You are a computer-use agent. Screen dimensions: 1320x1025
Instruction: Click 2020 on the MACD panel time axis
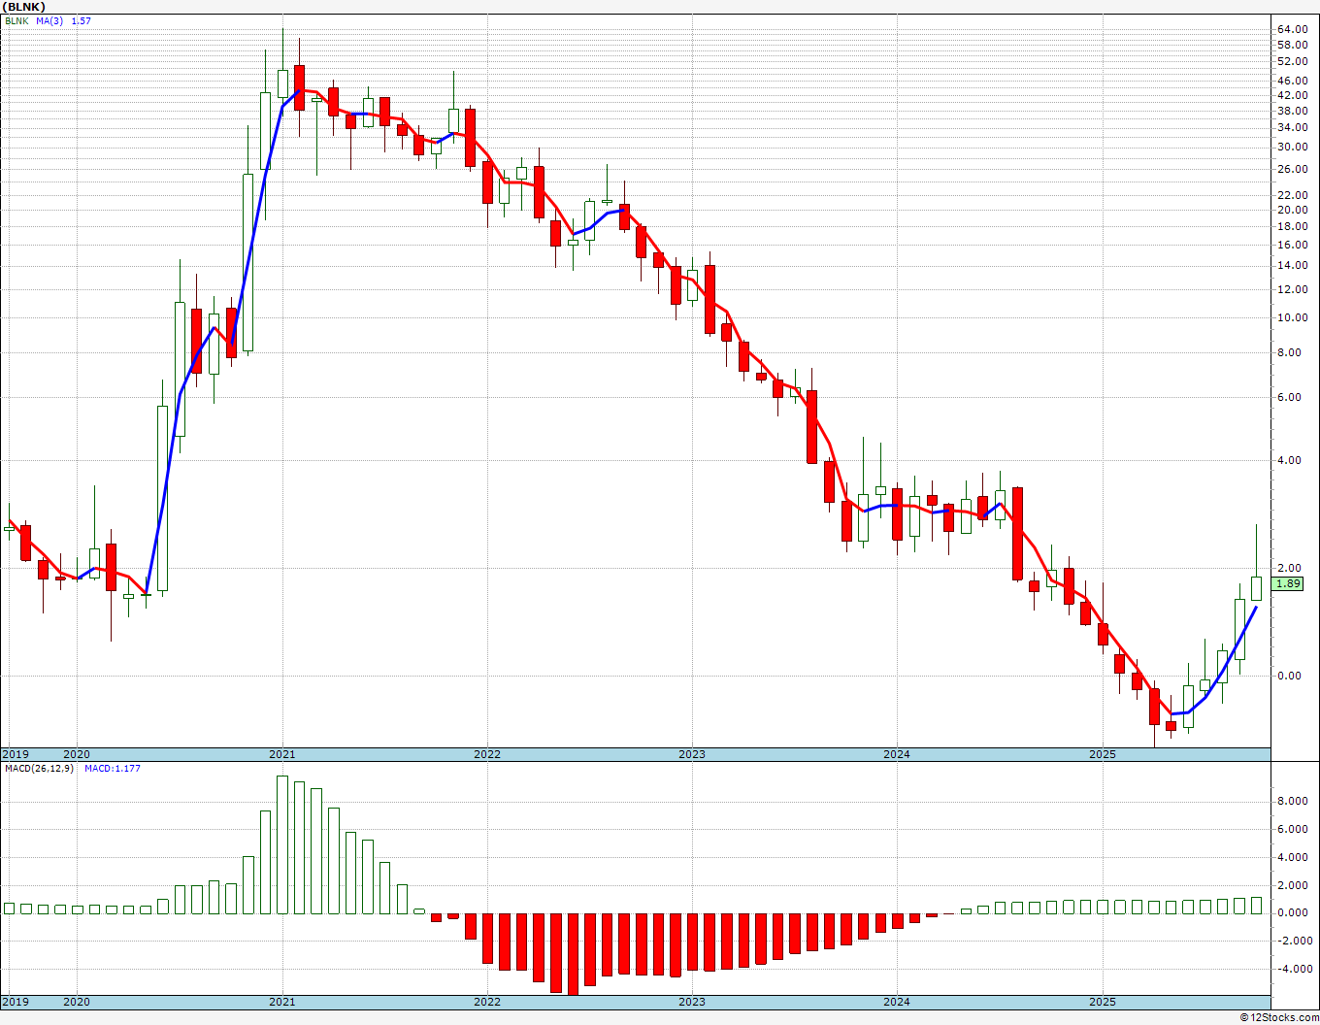point(76,1002)
